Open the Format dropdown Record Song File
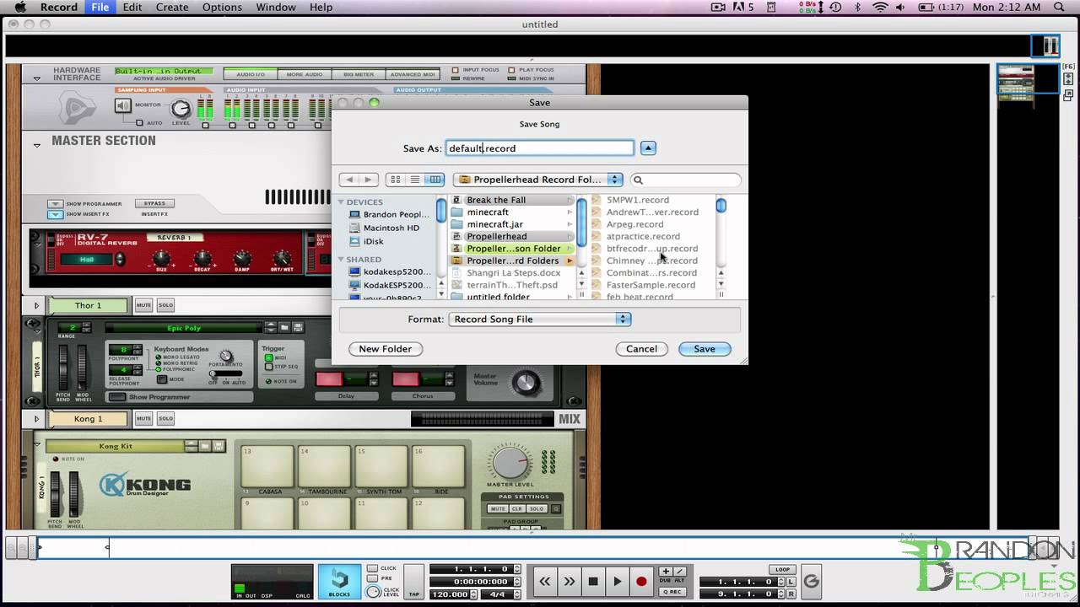This screenshot has height=607, width=1080. (539, 320)
